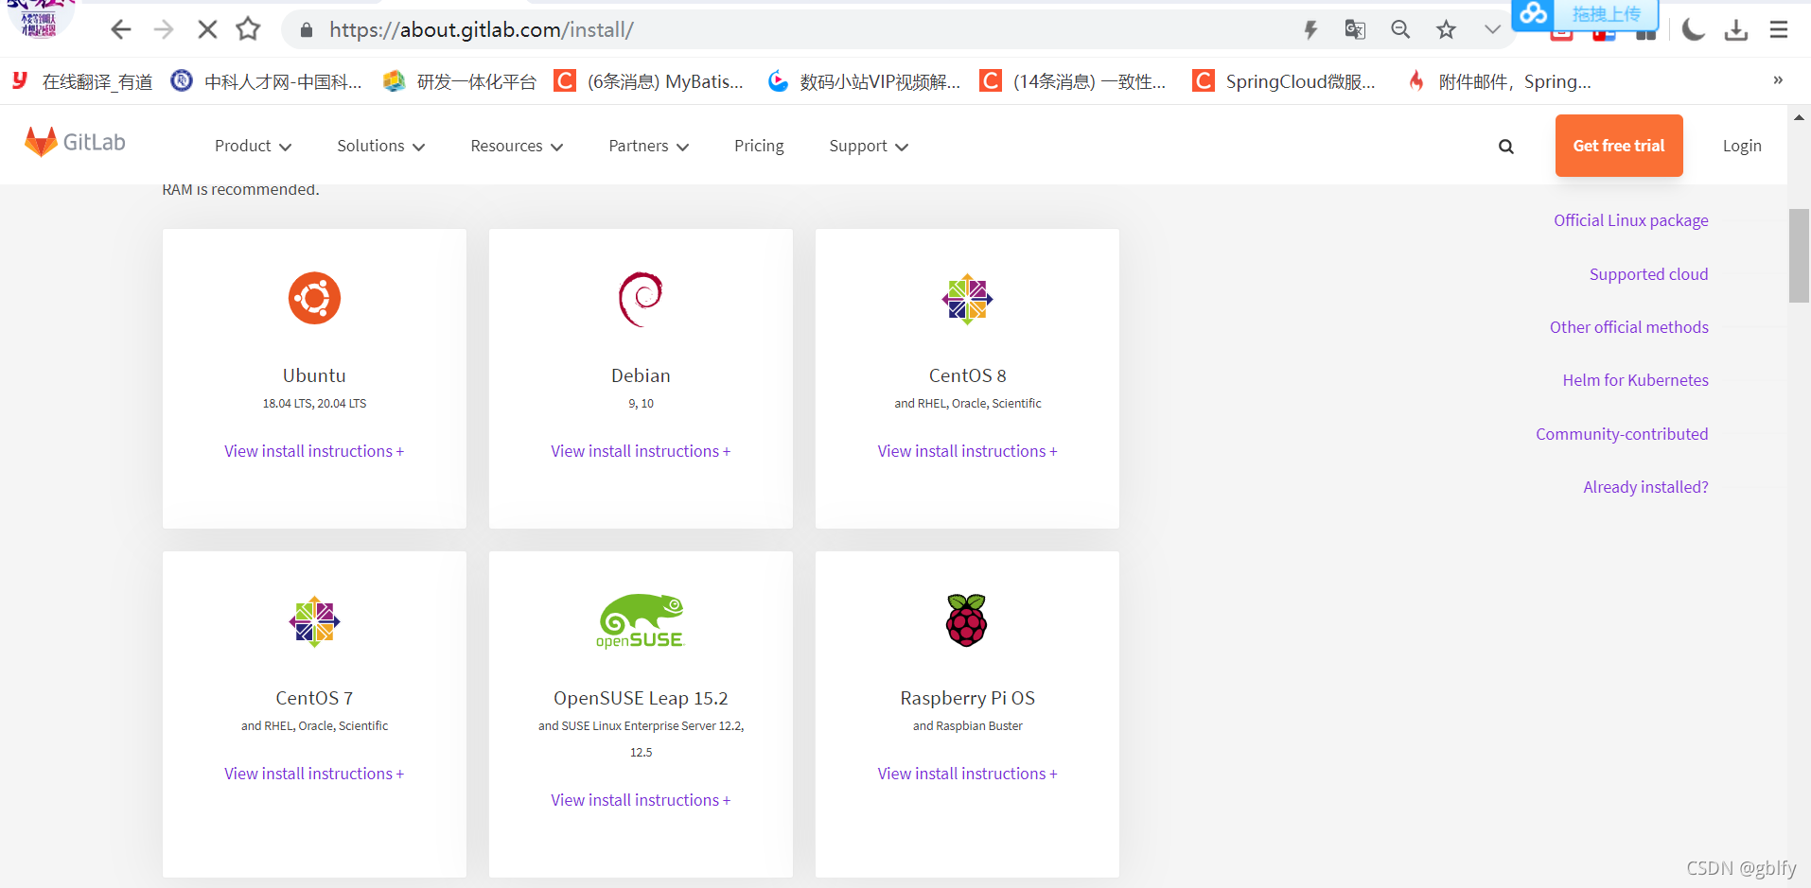Open the 附件邮件 Spring bookmark

point(1500,82)
